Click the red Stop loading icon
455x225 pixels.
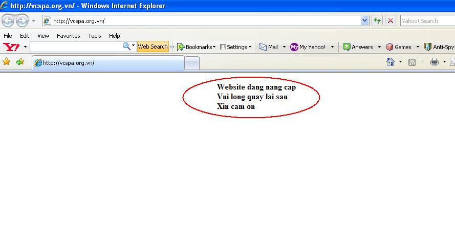pos(391,21)
